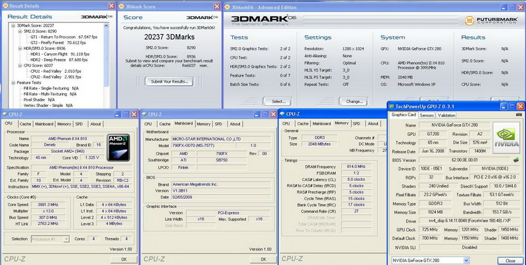Click the AMD Phenom II processor logo

click(x=119, y=148)
